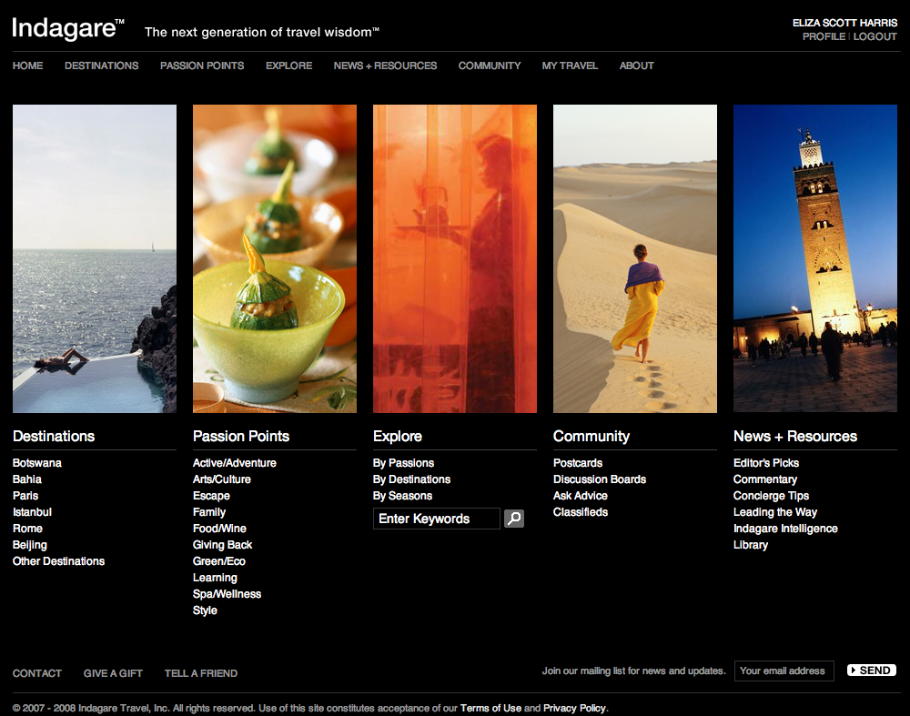
Task: Open Arts/Culture passion link
Action: click(222, 479)
